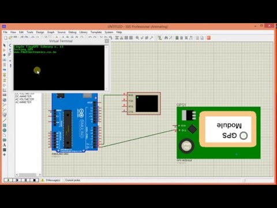Click the new file toolbar icon

click(6, 38)
